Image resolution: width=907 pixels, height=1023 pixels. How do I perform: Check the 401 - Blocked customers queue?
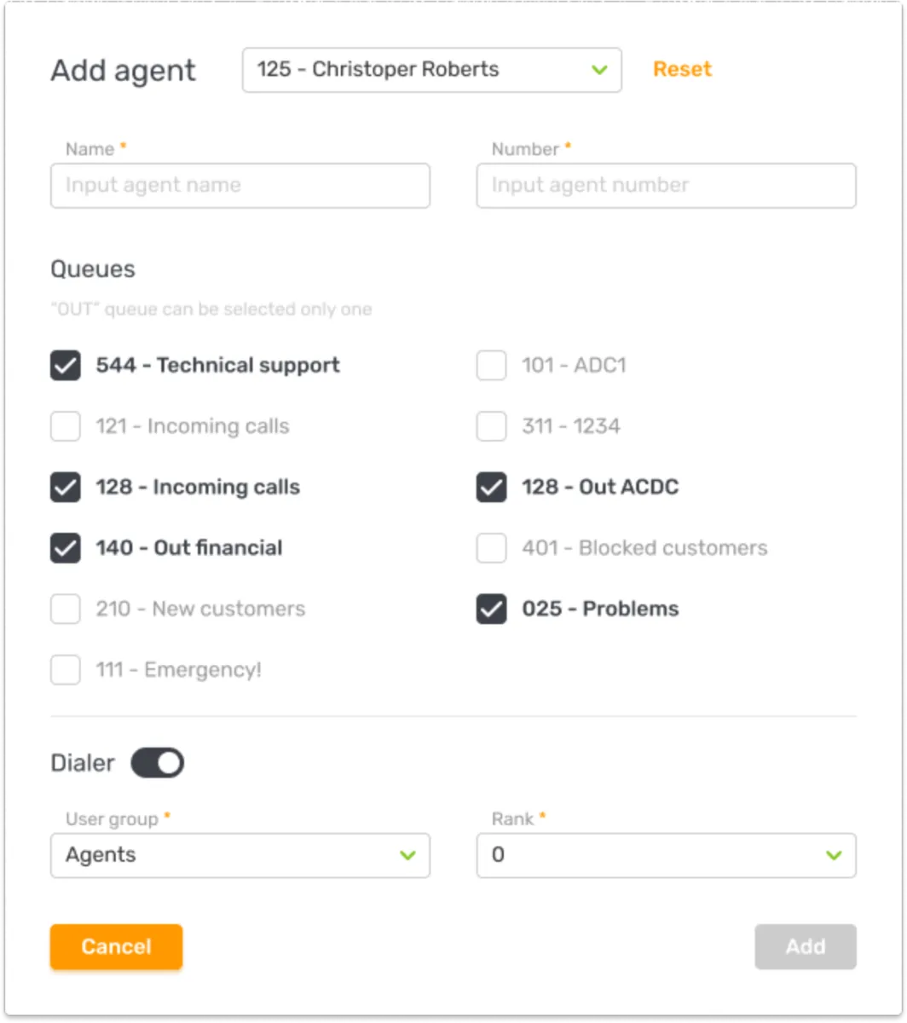(491, 548)
